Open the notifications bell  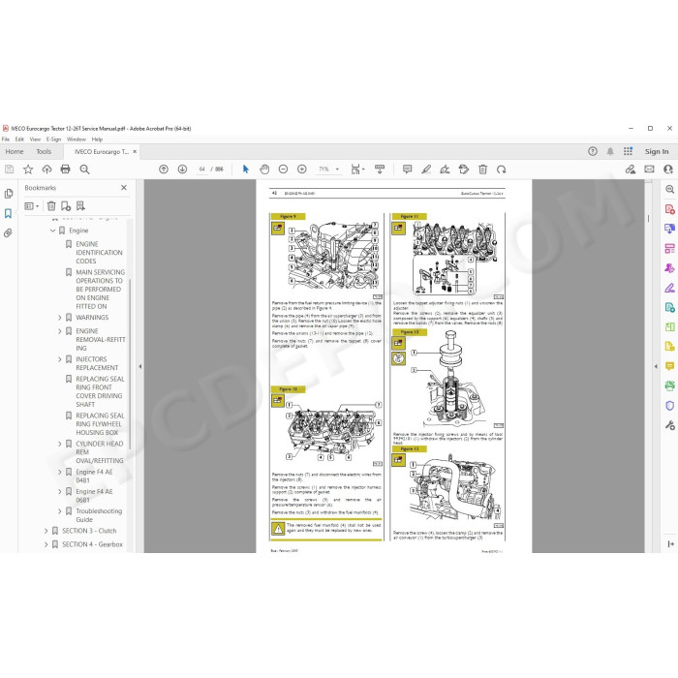coord(610,151)
